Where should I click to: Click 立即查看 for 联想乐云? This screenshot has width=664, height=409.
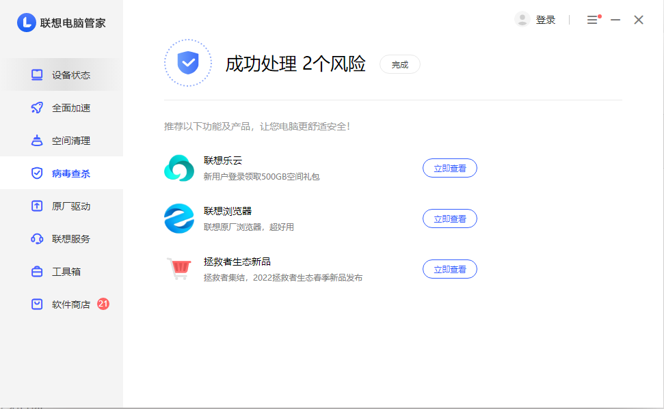450,168
